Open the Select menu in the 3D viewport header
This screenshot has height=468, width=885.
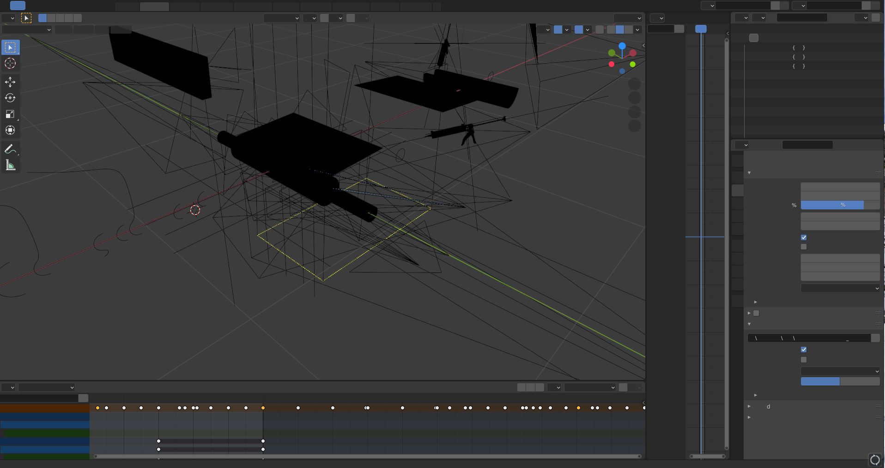click(83, 30)
